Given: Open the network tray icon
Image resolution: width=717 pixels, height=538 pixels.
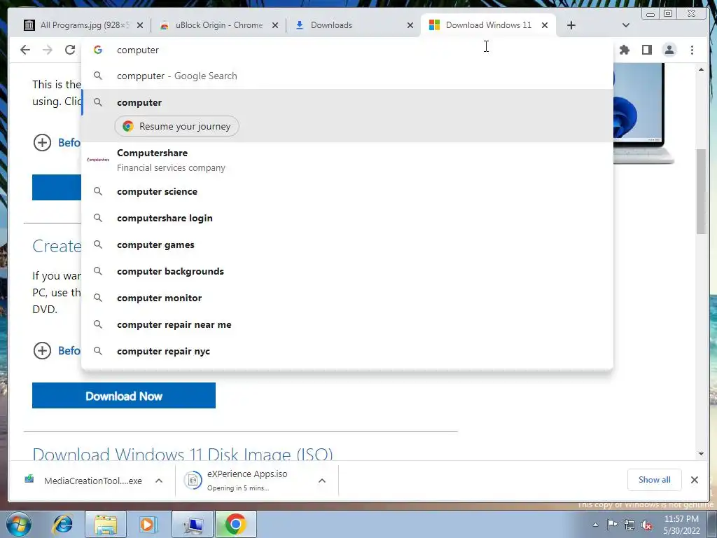Looking at the screenshot, I should coord(629,525).
